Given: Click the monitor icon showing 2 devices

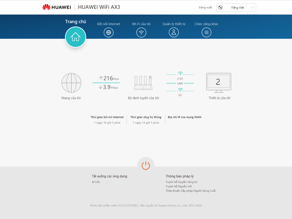Looking at the screenshot, I should point(219,83).
